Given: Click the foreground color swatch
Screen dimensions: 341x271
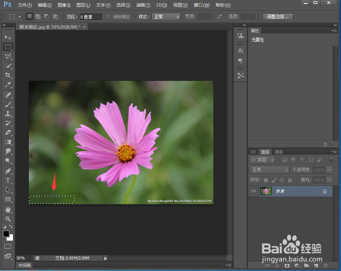Looking at the screenshot, I should click(6, 234).
